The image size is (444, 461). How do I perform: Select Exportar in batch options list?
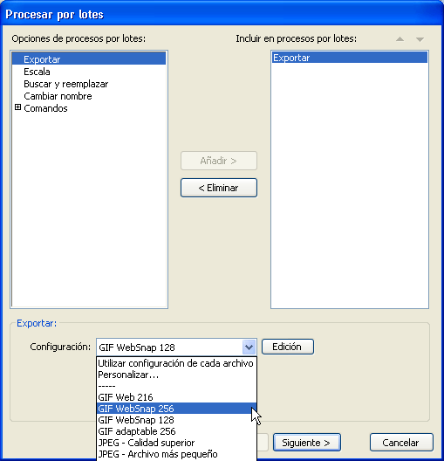coord(89,59)
